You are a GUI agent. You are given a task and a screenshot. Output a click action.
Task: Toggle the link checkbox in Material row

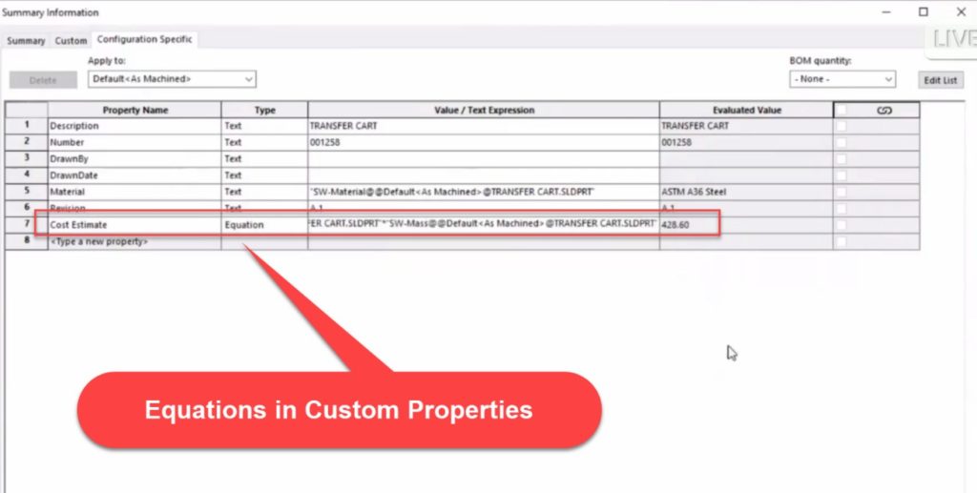pyautogui.click(x=842, y=192)
